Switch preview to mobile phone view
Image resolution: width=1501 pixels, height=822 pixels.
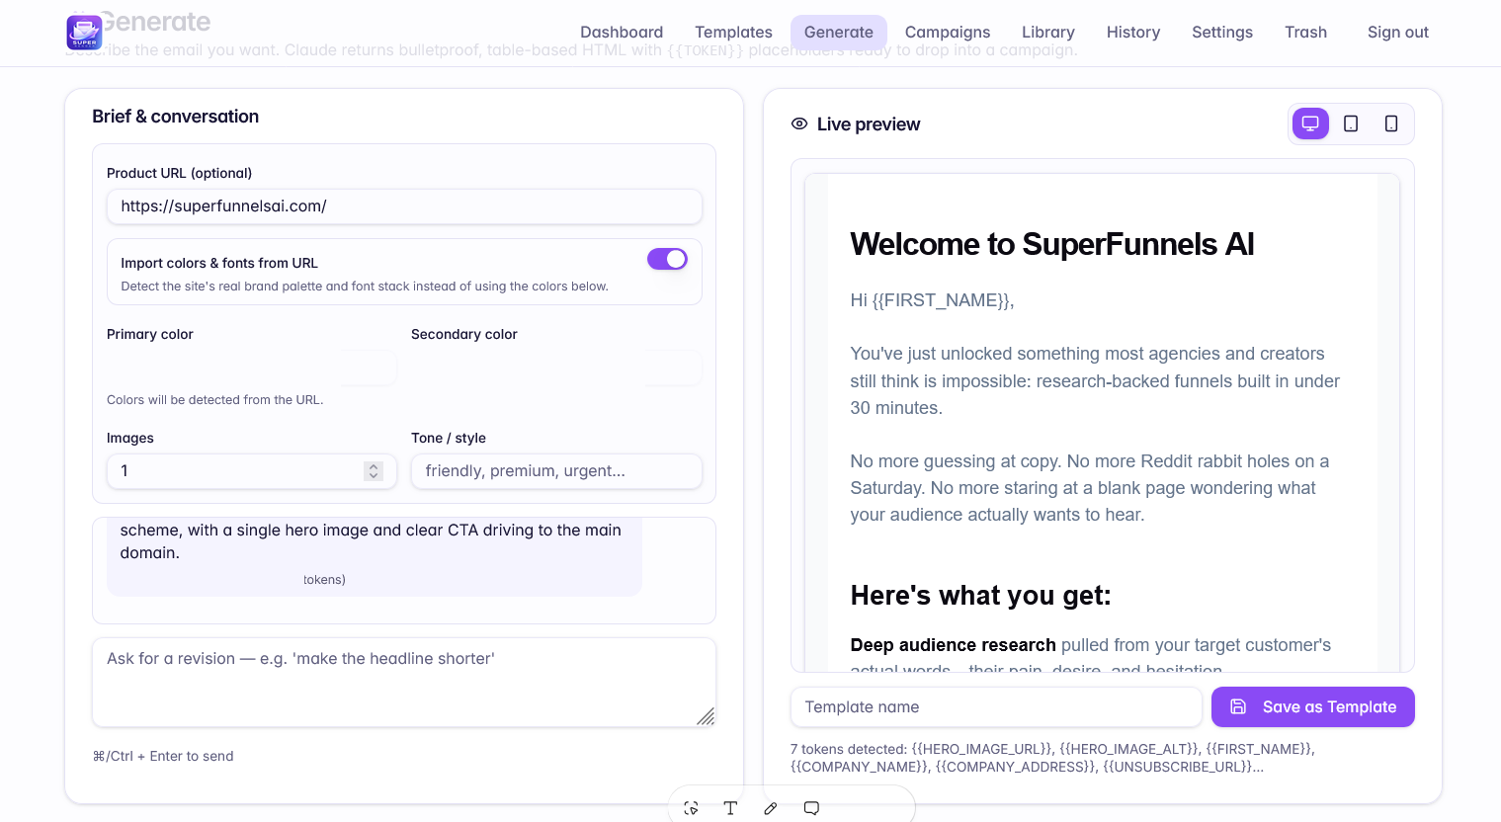(1391, 123)
